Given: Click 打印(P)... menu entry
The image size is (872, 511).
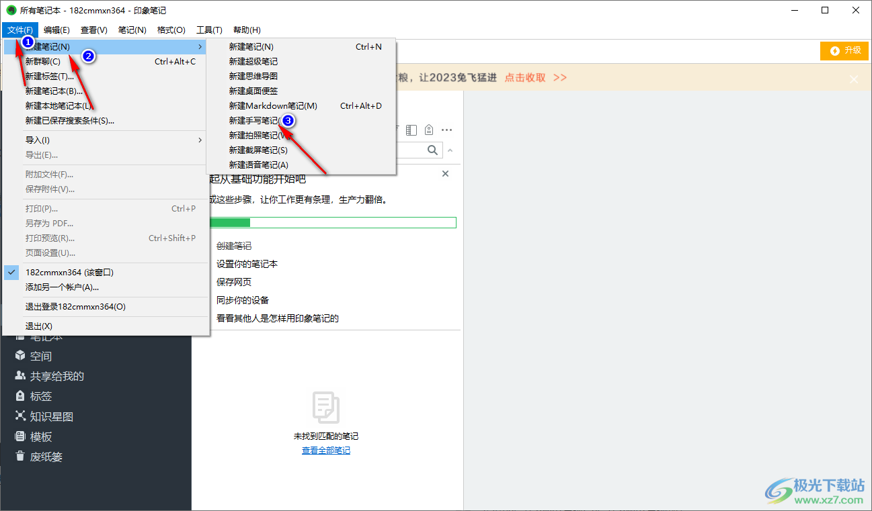Looking at the screenshot, I should click(106, 209).
